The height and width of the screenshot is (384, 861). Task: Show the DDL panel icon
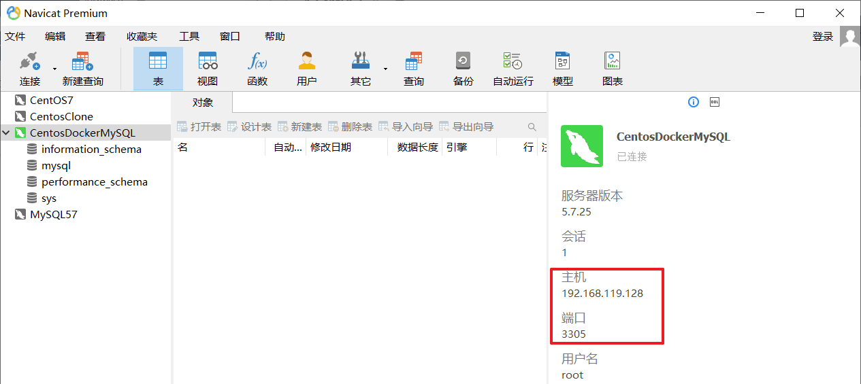point(715,102)
